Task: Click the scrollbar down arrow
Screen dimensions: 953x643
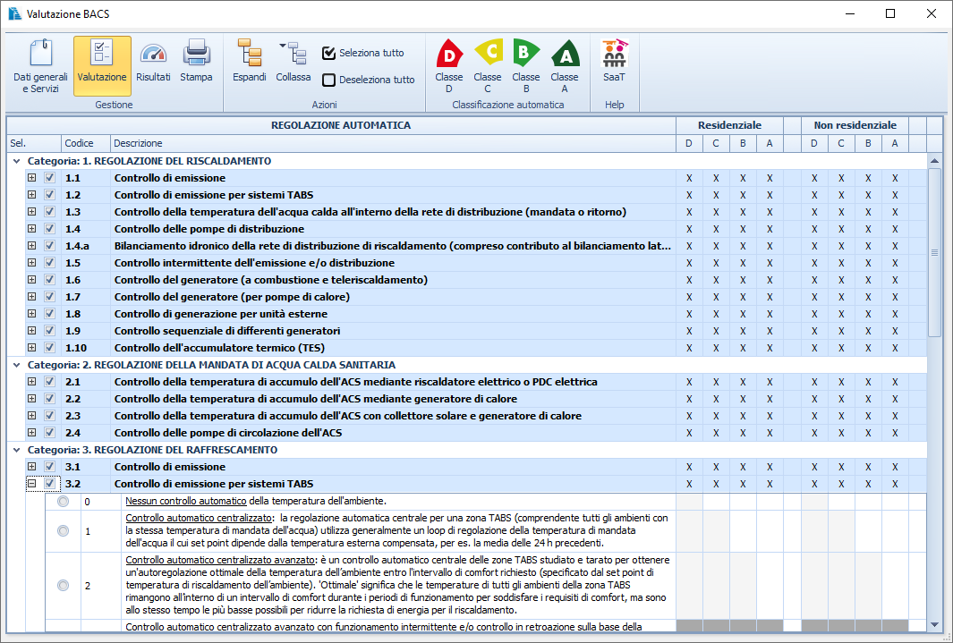Action: tap(935, 625)
